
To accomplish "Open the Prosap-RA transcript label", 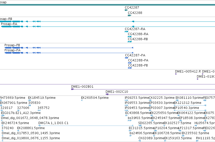I will tap(9, 24).
